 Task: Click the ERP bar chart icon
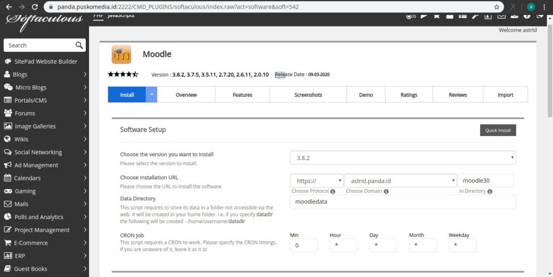8,256
